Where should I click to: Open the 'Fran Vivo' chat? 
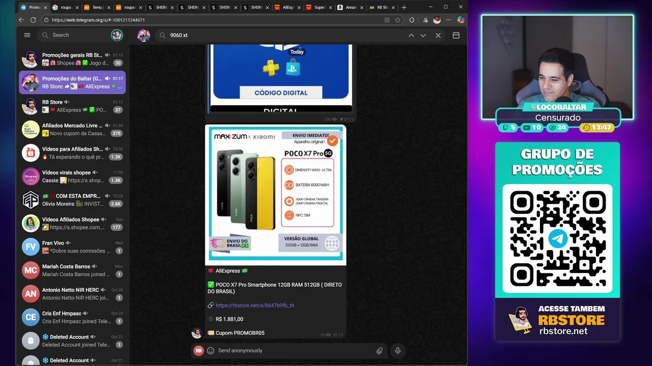point(72,247)
